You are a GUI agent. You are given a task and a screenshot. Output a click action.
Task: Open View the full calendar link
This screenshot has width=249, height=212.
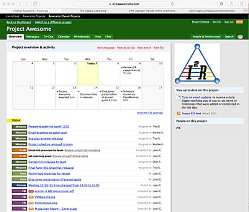tap(150, 113)
